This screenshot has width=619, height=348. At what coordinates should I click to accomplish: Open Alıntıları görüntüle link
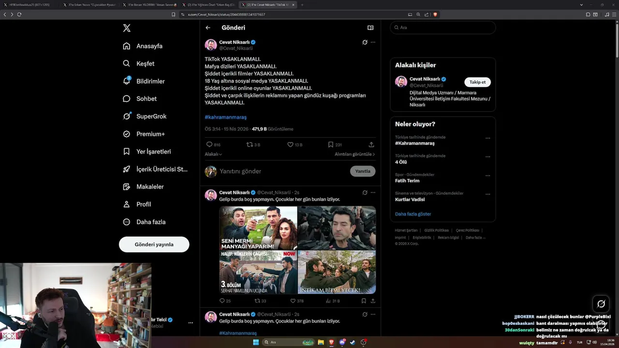pos(354,154)
